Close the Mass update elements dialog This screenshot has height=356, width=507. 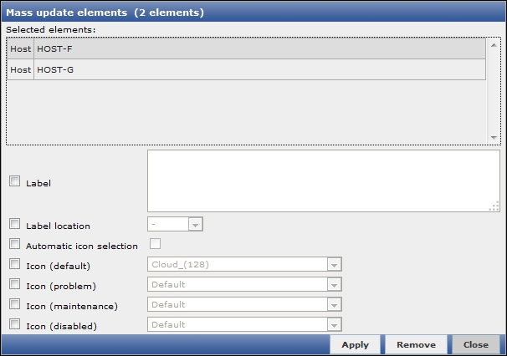(475, 344)
